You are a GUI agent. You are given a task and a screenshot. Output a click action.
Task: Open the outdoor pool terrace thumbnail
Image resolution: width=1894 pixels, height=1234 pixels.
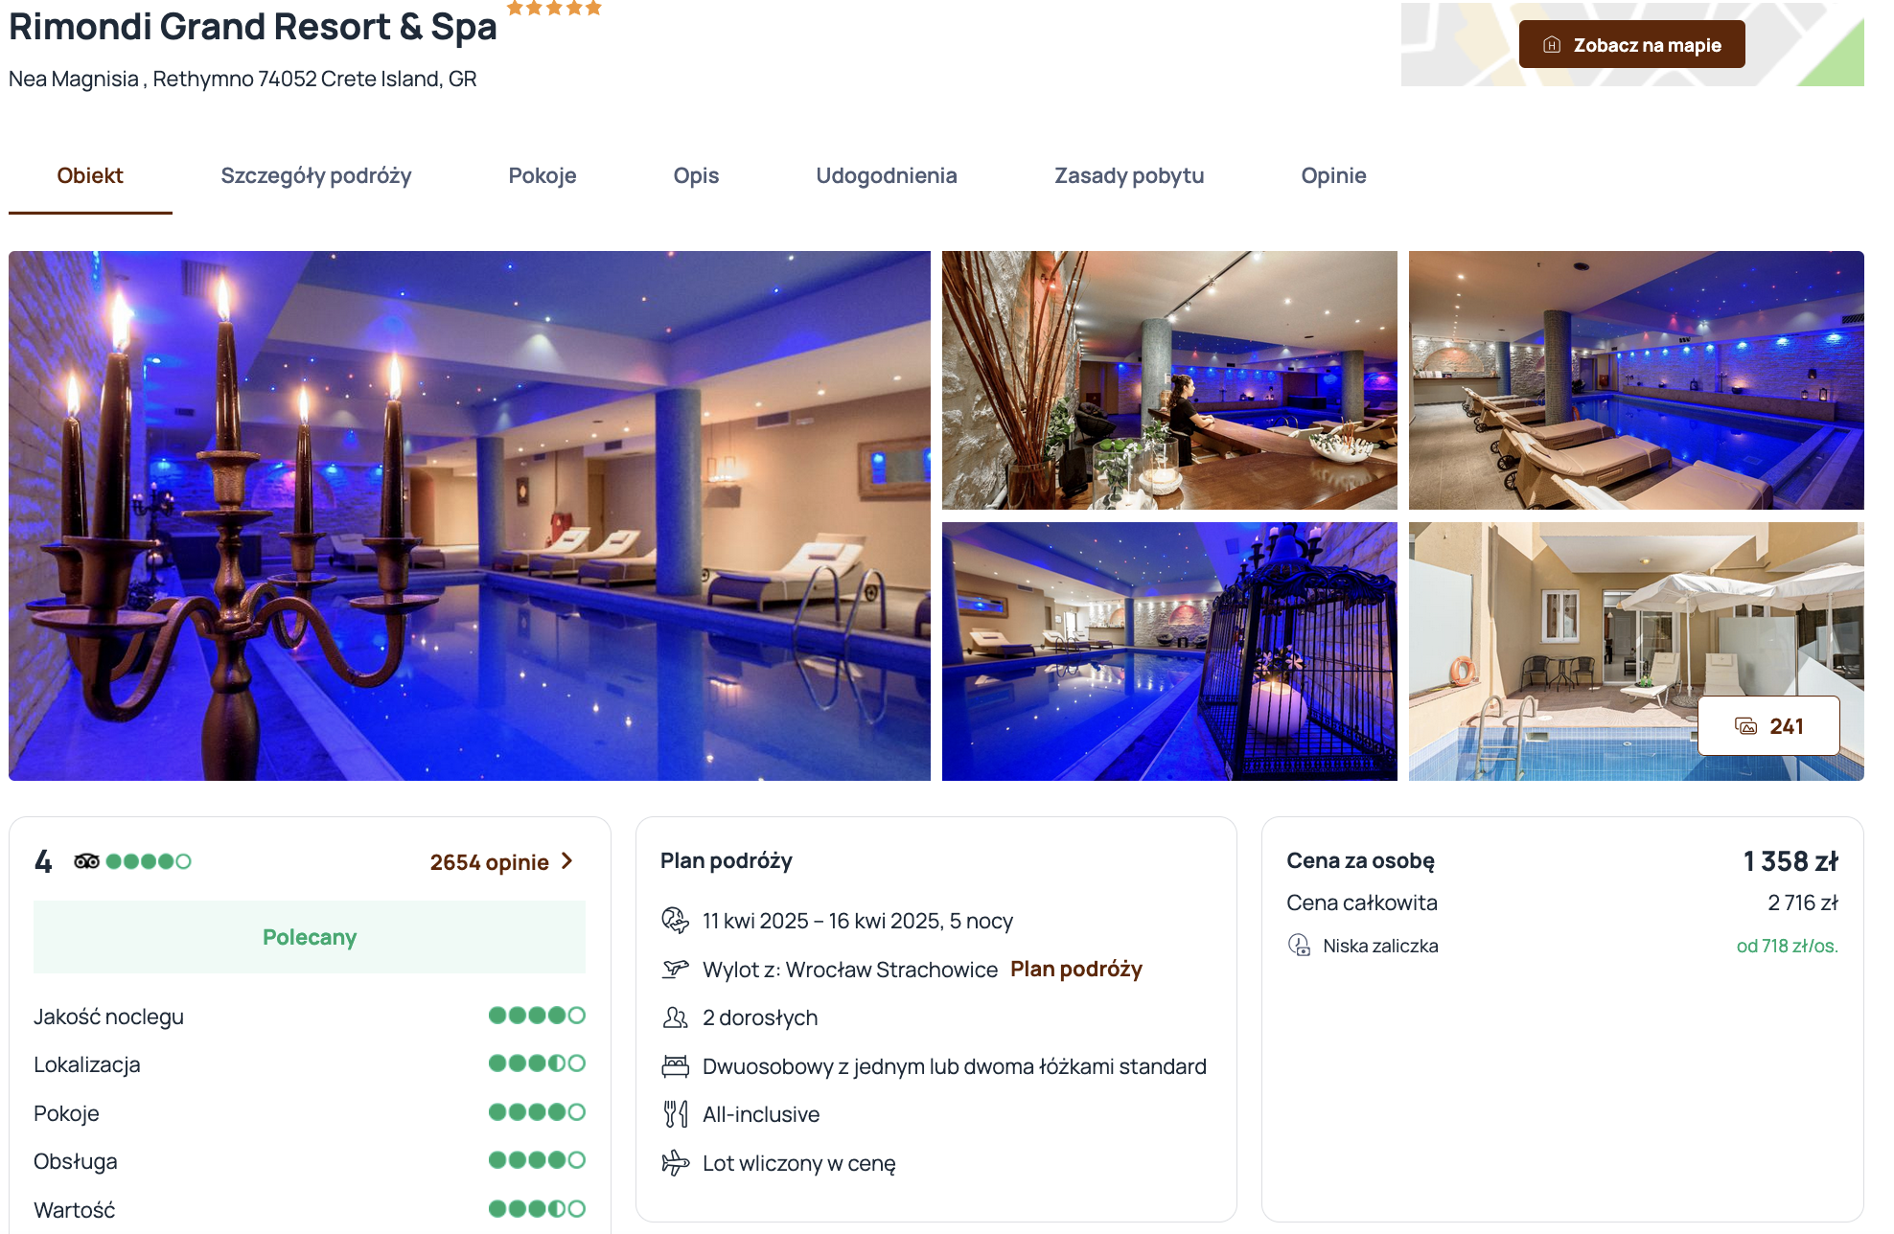1636,651
